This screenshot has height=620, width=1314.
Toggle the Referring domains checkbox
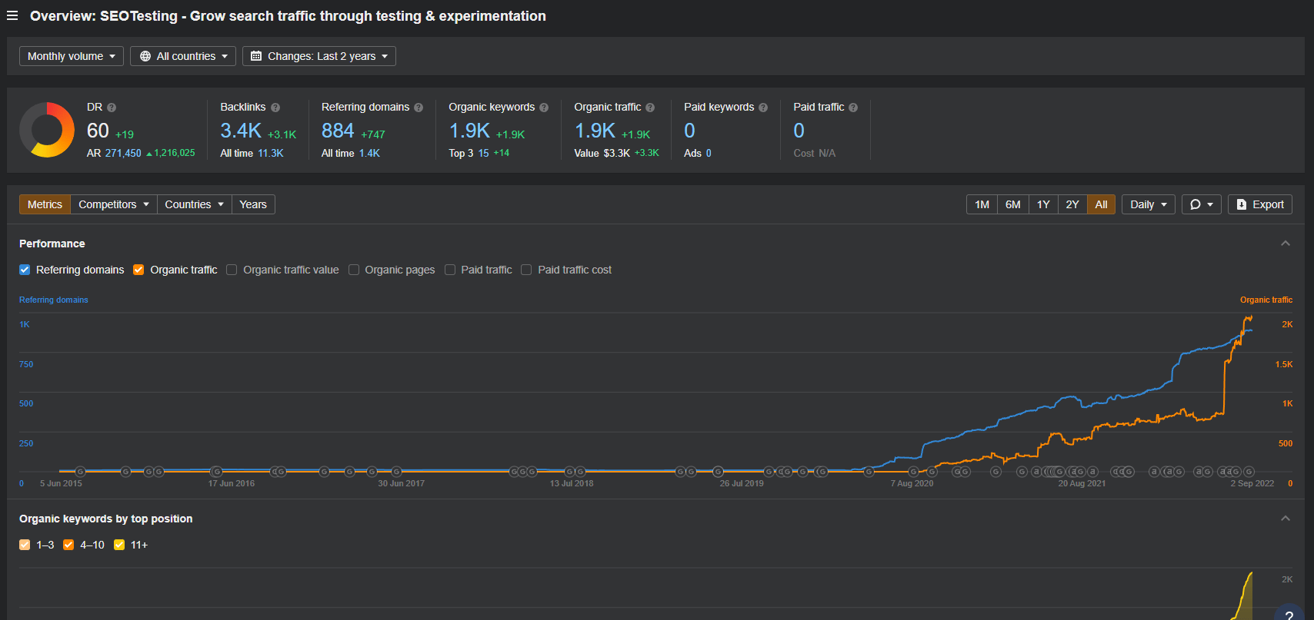(x=25, y=270)
